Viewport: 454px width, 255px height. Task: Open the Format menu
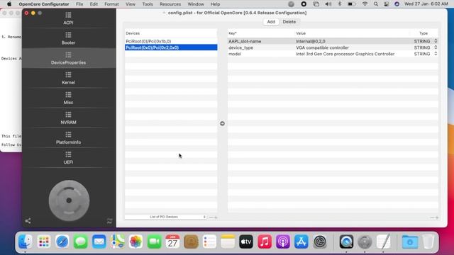pos(111,4)
